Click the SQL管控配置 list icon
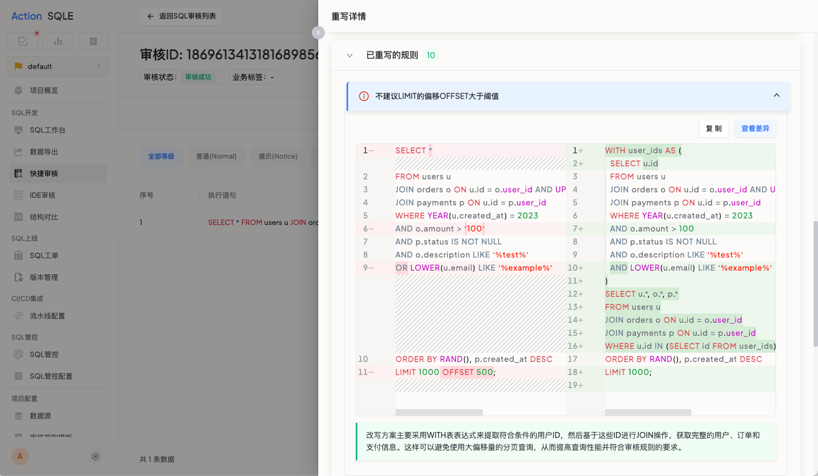 [18, 376]
